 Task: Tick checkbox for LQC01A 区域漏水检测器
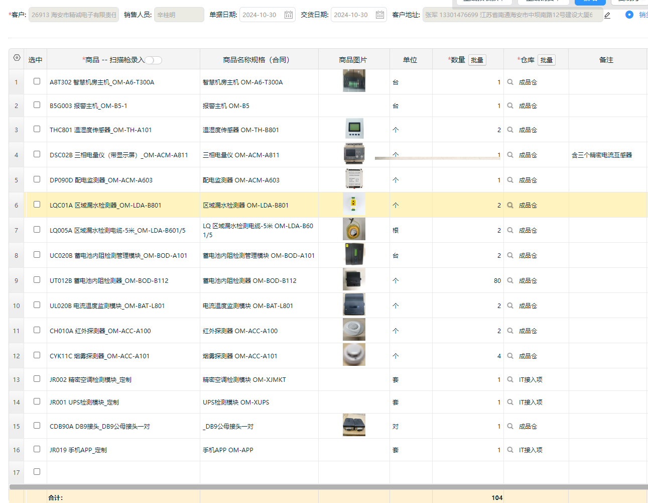tap(37, 204)
